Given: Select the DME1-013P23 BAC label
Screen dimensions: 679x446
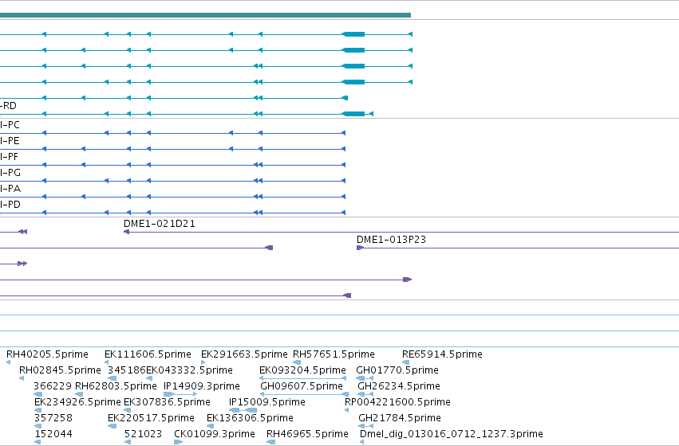Looking at the screenshot, I should click(392, 240).
